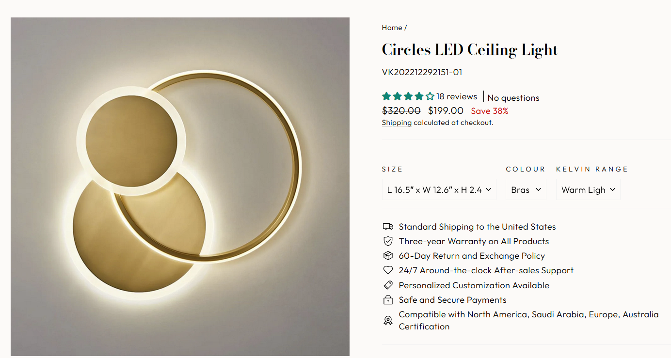Go to Home breadcrumb link

pyautogui.click(x=392, y=28)
